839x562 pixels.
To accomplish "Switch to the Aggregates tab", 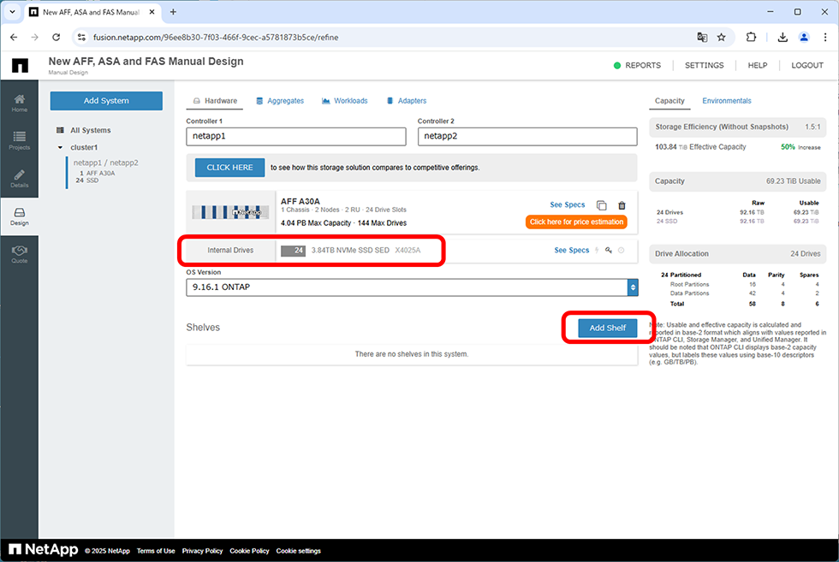I will click(280, 101).
